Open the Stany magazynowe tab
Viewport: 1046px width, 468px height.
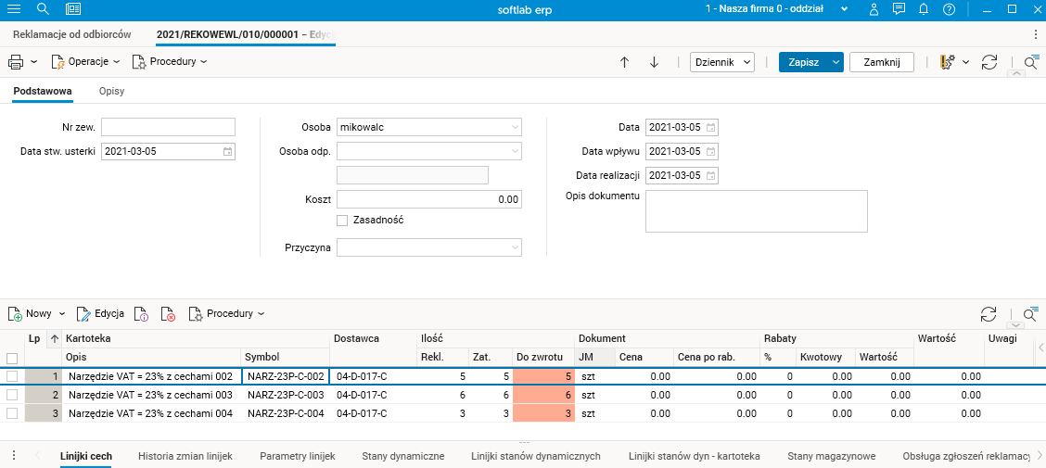[831, 457]
